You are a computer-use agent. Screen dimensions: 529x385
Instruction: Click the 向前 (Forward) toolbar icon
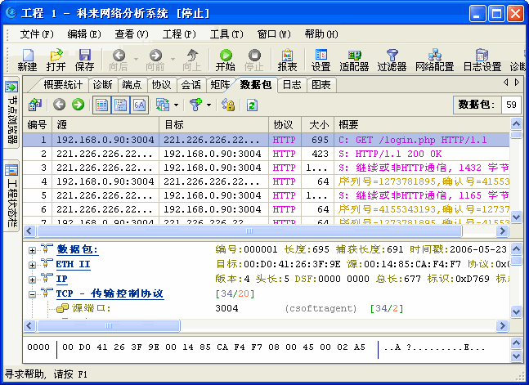(155, 60)
